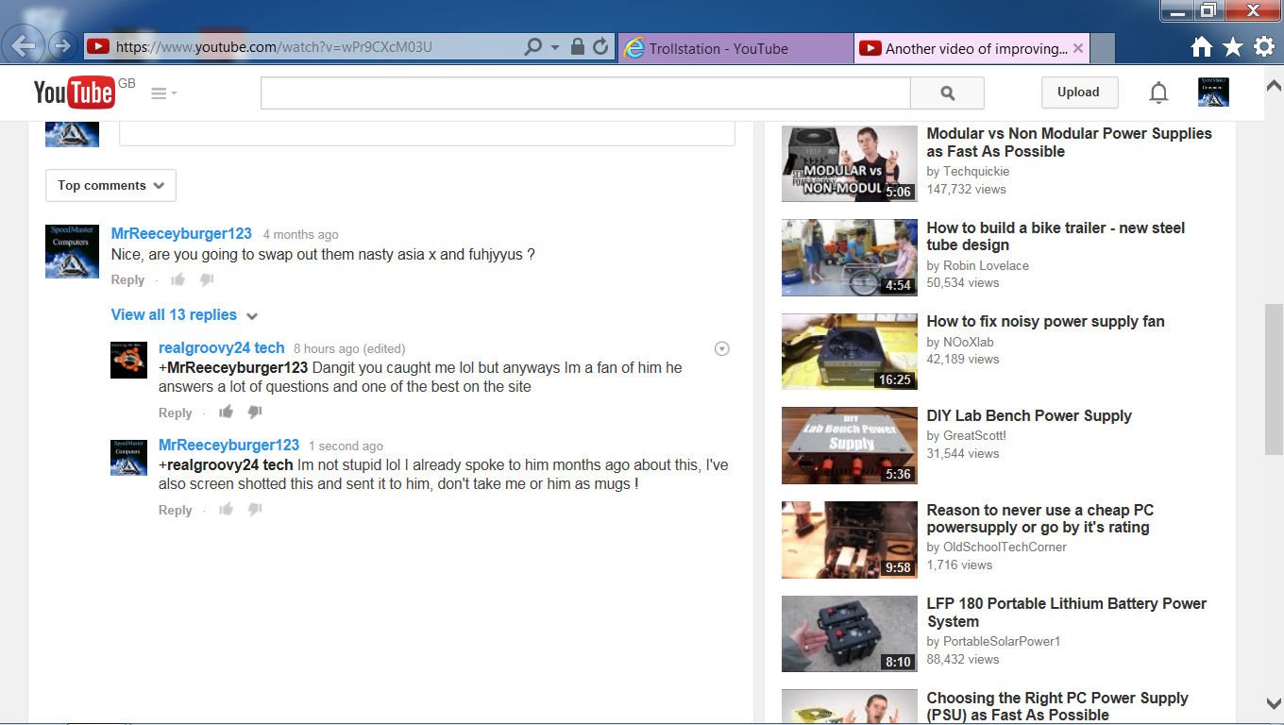The height and width of the screenshot is (725, 1284).
Task: Open 'LFP 180 Portable Lithium Battery Power System' title
Action: 1067,613
